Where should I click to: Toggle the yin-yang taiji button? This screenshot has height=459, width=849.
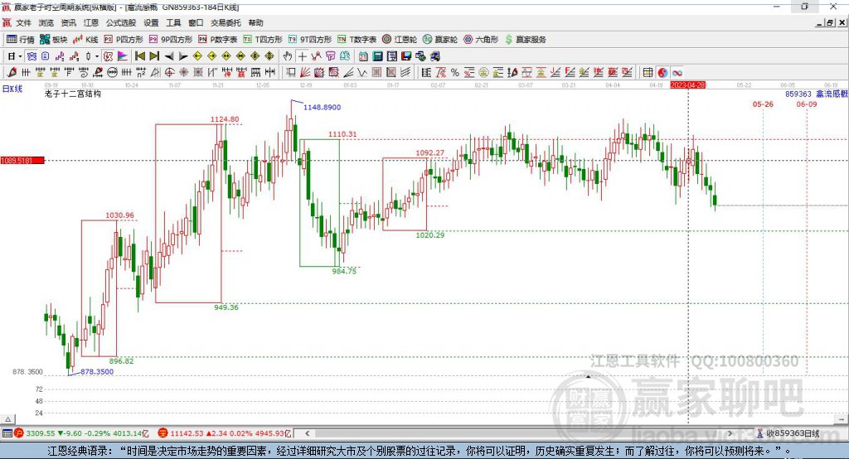click(x=662, y=73)
